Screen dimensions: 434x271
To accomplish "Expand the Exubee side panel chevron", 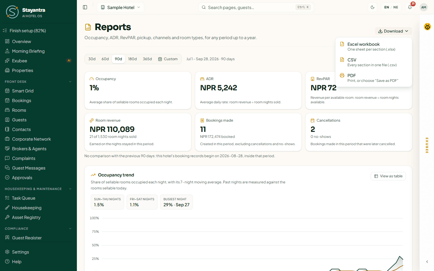I will [x=427, y=262].
